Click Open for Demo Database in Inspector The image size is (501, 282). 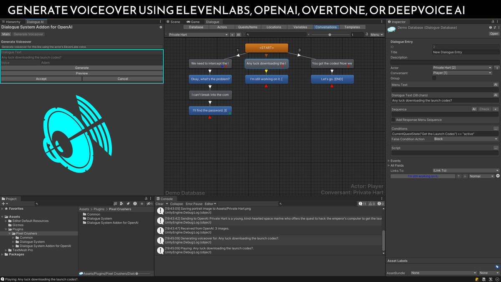494,34
